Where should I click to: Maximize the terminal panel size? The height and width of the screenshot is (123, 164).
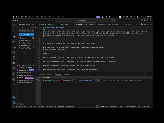click(148, 74)
